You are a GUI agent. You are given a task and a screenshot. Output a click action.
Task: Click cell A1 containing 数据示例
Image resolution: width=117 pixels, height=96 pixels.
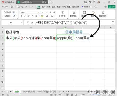31,32
